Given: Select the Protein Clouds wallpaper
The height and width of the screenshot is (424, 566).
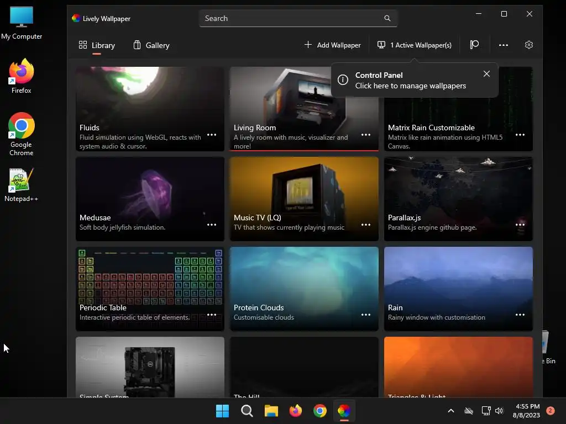Looking at the screenshot, I should pyautogui.click(x=304, y=289).
